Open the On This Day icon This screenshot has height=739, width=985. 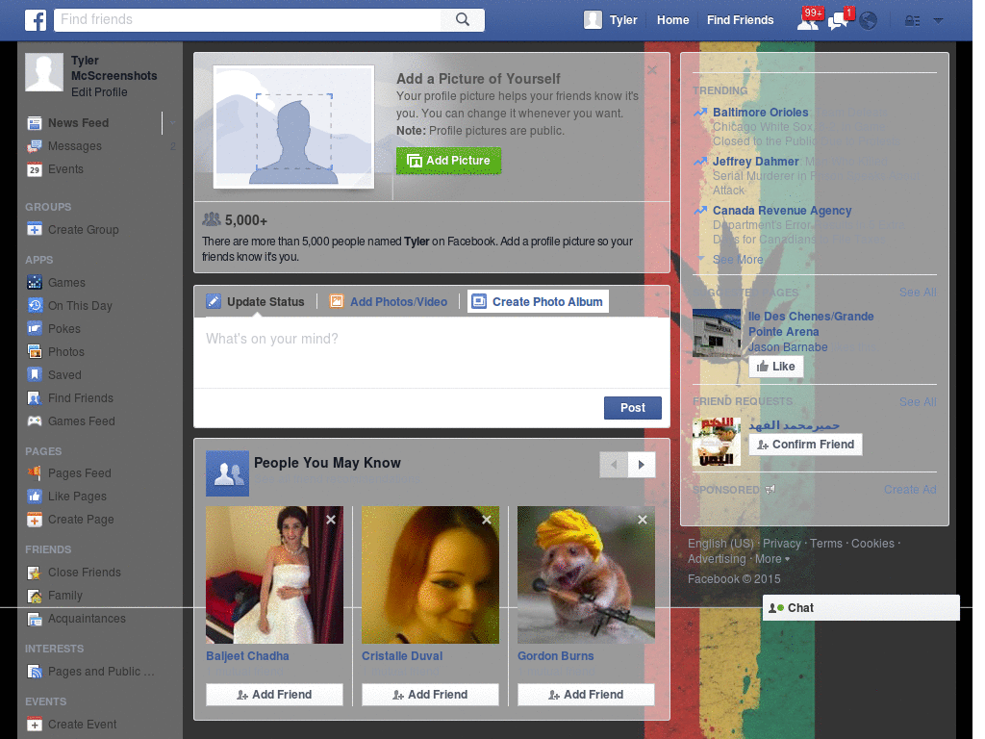point(34,305)
